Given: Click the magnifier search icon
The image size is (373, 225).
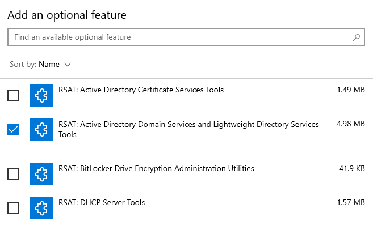Looking at the screenshot, I should pos(357,37).
